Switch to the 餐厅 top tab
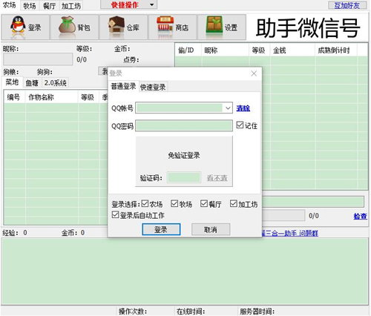 (x=49, y=6)
